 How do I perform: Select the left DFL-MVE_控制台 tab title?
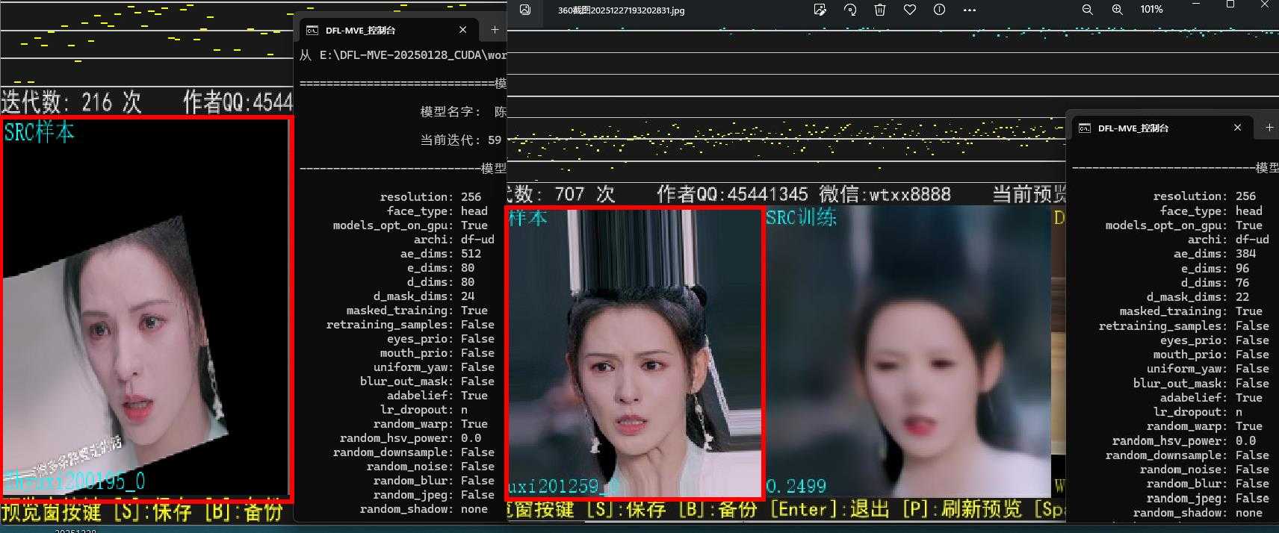pos(360,31)
